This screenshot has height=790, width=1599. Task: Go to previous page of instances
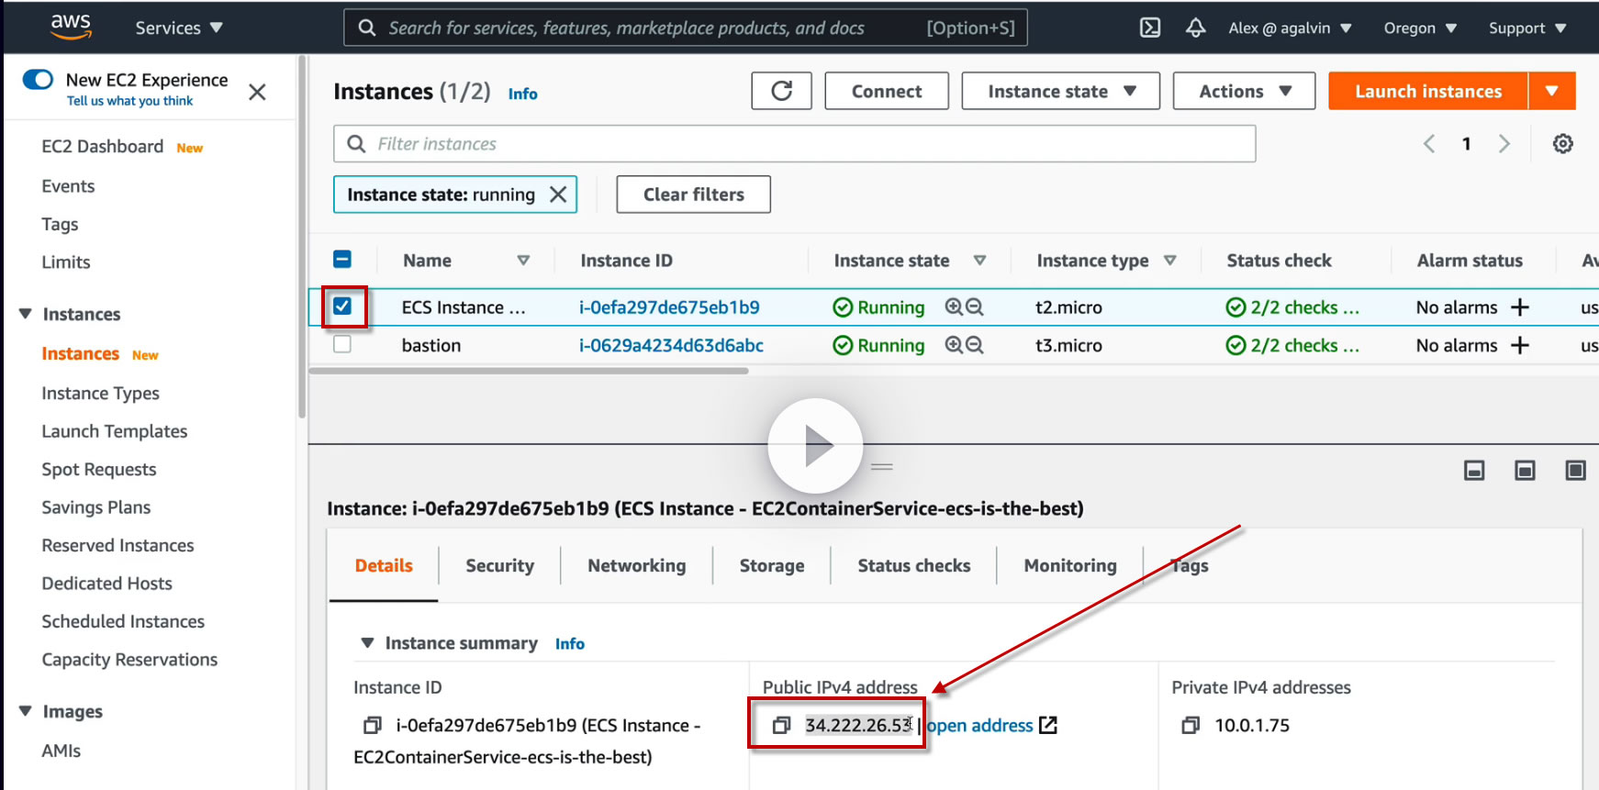(x=1429, y=144)
